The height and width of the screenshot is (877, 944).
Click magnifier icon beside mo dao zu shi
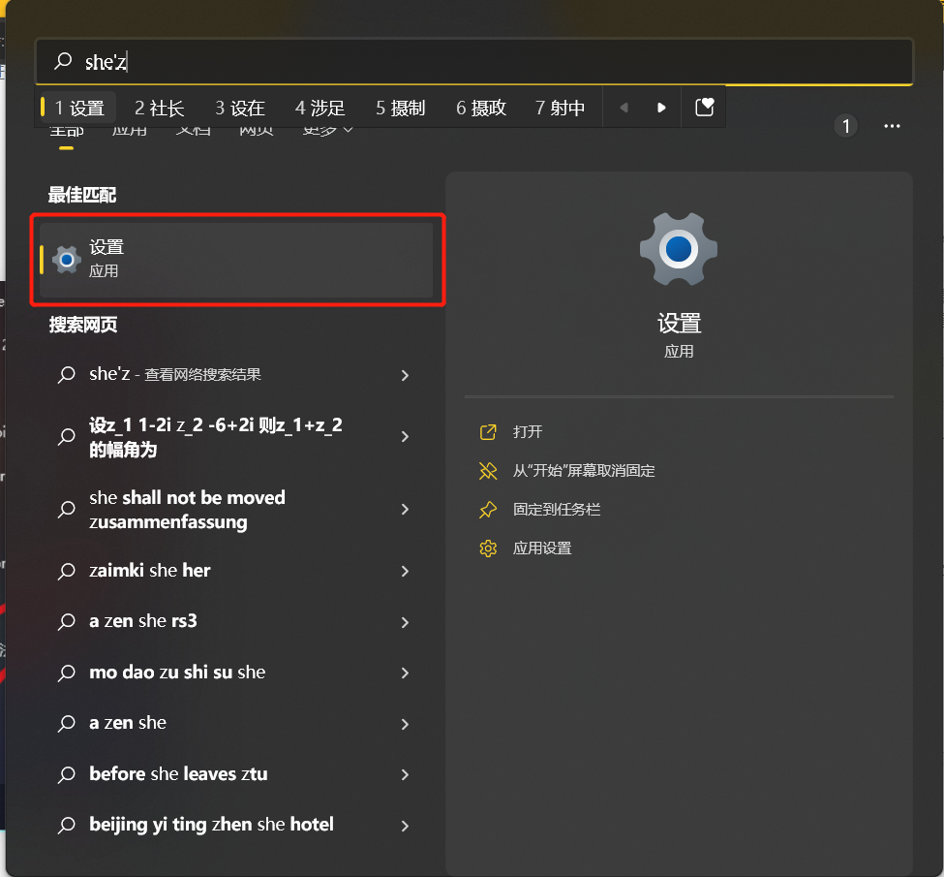click(66, 673)
